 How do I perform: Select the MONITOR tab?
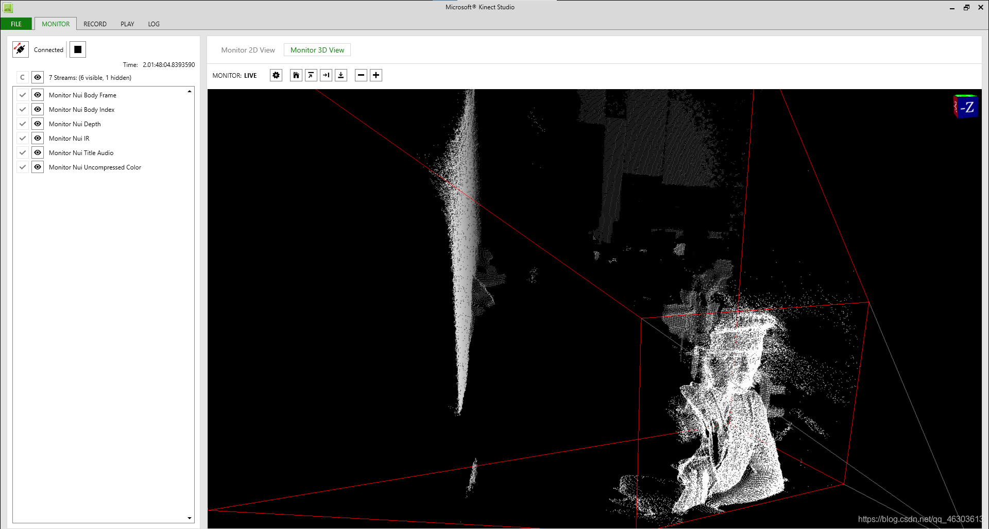coord(56,24)
